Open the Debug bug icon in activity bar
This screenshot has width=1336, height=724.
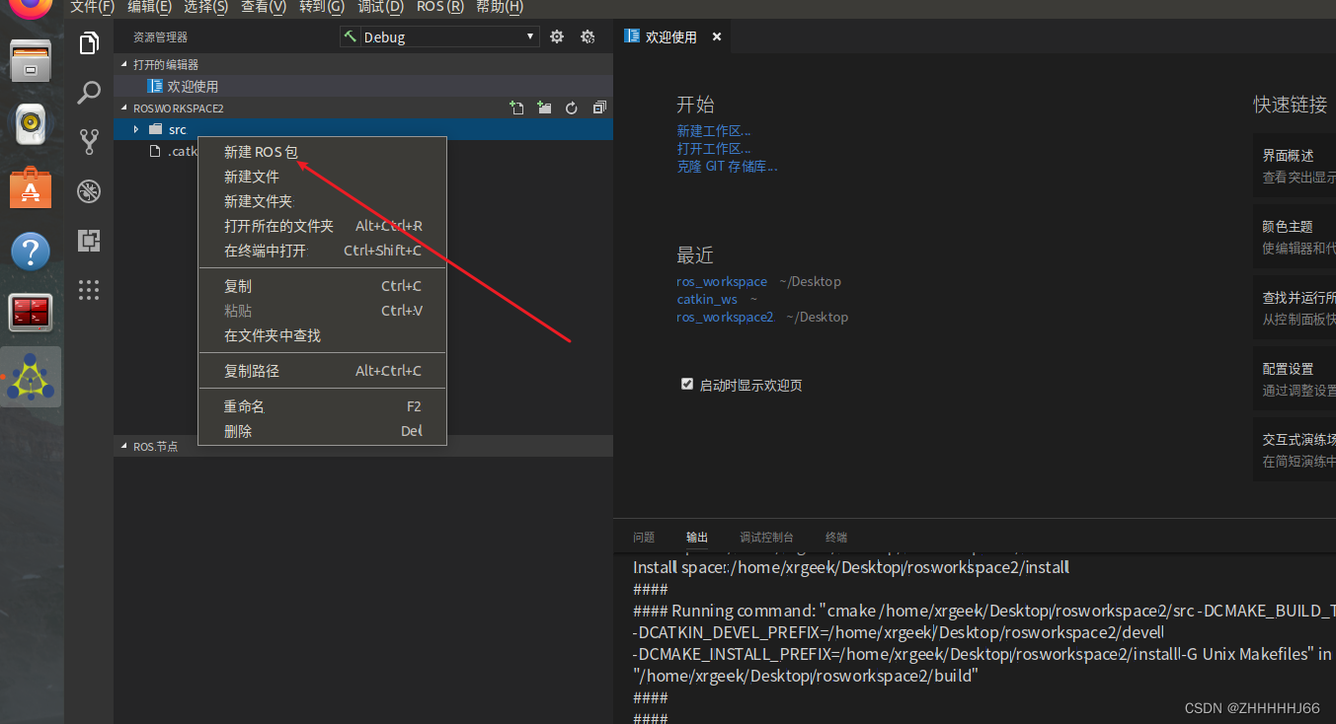pyautogui.click(x=89, y=191)
